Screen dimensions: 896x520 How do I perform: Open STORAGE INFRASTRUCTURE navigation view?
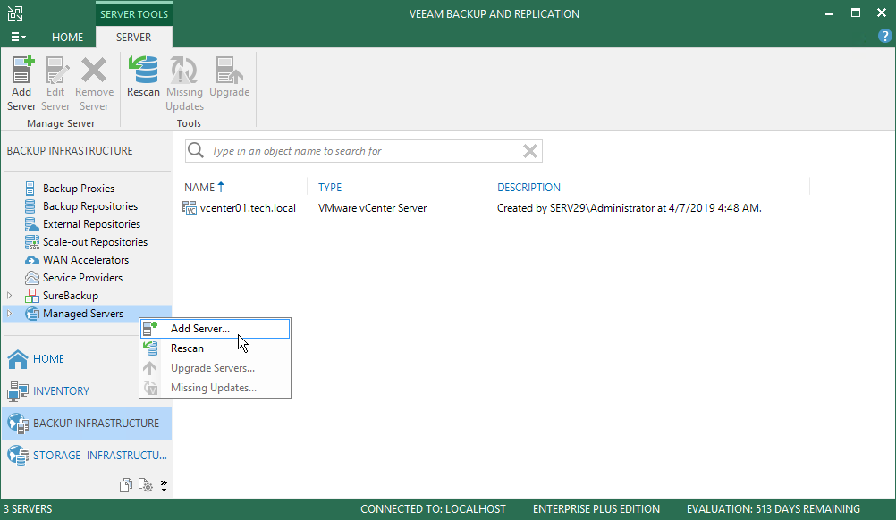[87, 456]
